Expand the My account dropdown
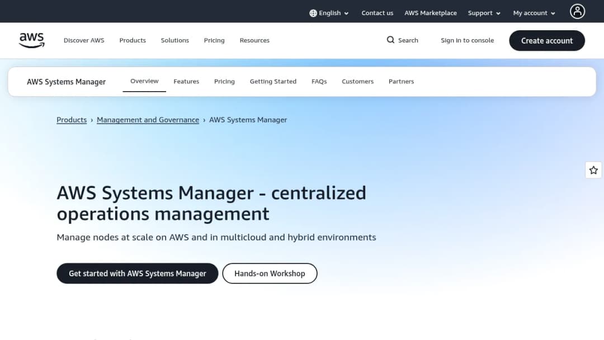Viewport: 604px width, 340px height. point(534,13)
